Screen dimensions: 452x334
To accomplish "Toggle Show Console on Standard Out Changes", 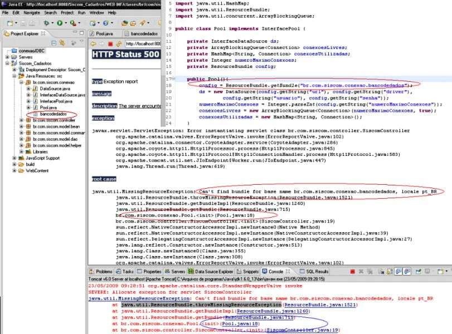I will tap(398, 271).
